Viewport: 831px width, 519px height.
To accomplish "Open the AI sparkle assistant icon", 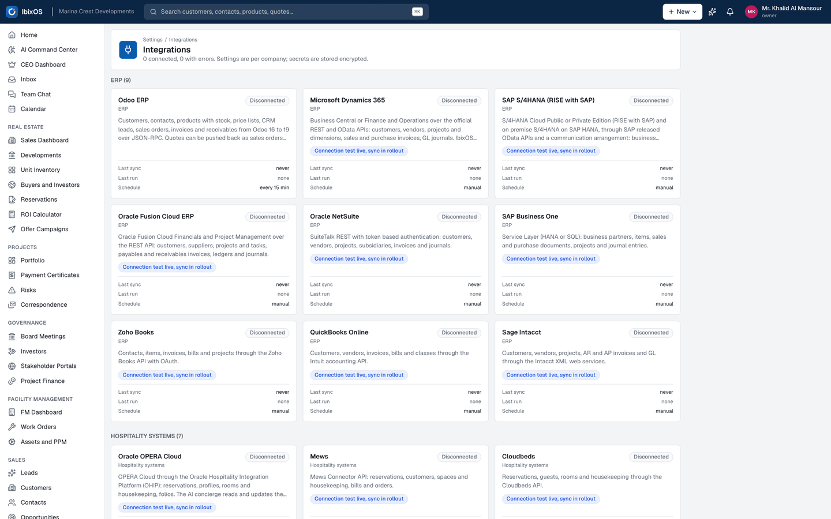I will (x=712, y=12).
